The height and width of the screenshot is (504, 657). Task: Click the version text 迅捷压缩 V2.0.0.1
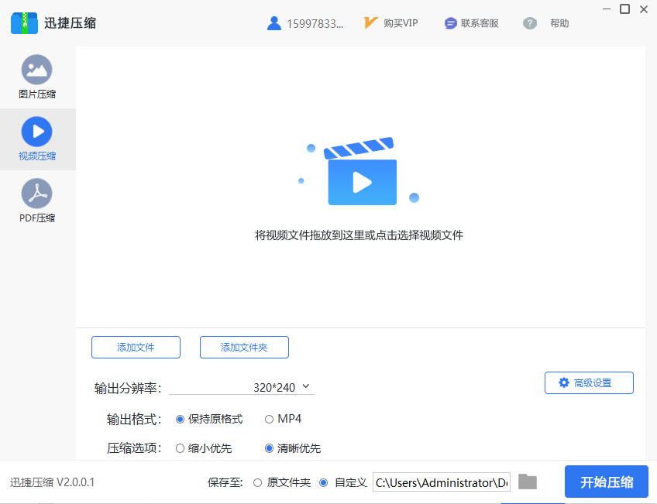point(53,482)
